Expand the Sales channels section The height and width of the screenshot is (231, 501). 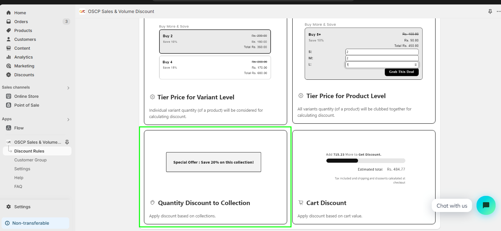tap(68, 88)
